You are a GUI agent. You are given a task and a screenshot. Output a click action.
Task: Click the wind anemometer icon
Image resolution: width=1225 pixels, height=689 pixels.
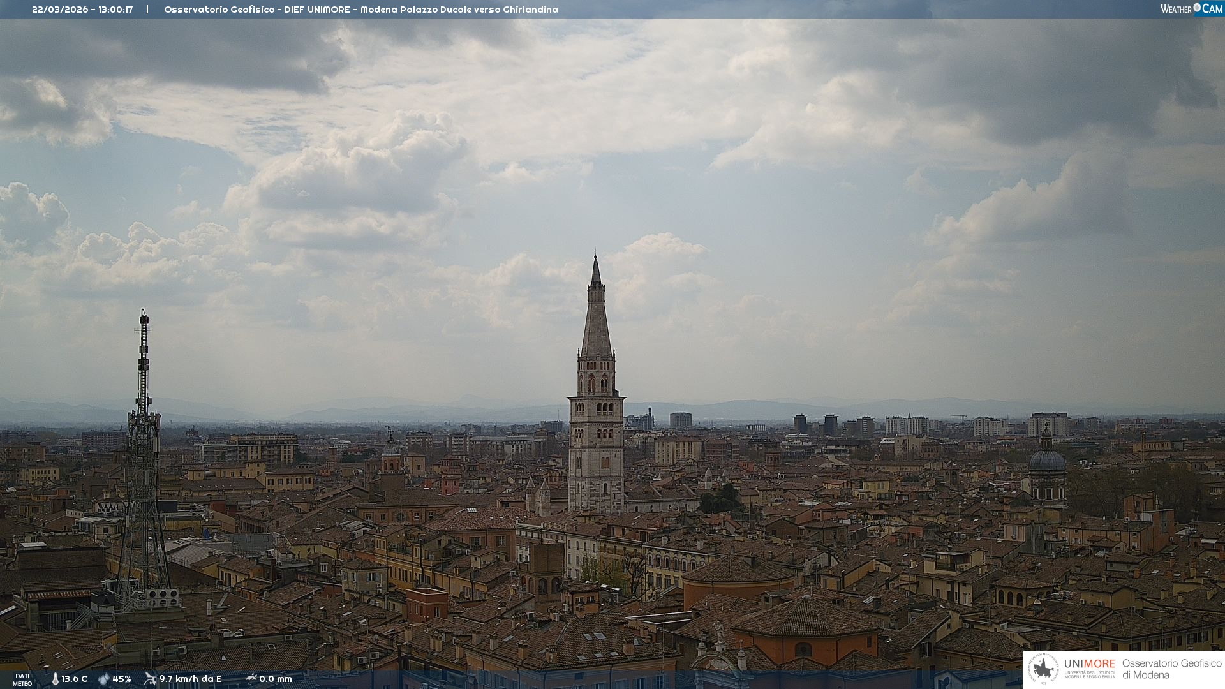coord(150,679)
